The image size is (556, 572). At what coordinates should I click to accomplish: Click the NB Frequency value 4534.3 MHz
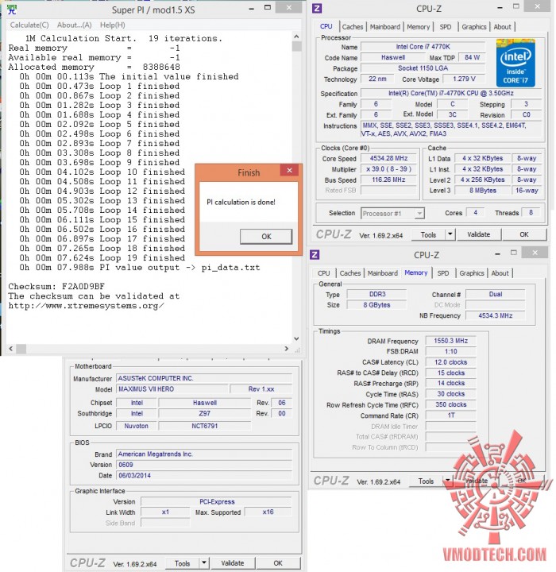coord(496,315)
